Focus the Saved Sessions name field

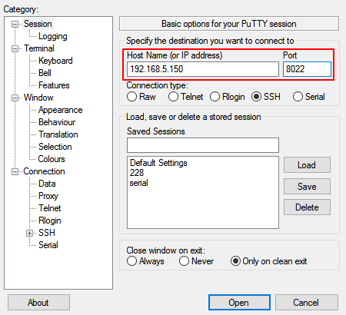point(203,145)
